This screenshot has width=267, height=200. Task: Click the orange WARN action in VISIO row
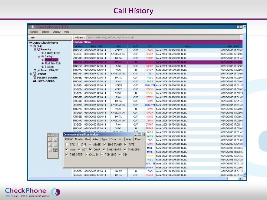tap(150, 93)
